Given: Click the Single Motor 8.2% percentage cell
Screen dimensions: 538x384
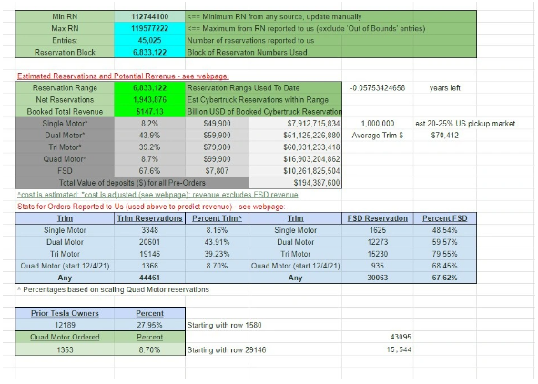Looking at the screenshot, I should 149,124.
